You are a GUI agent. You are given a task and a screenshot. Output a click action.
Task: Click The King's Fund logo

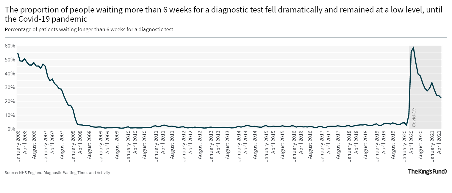427,171
